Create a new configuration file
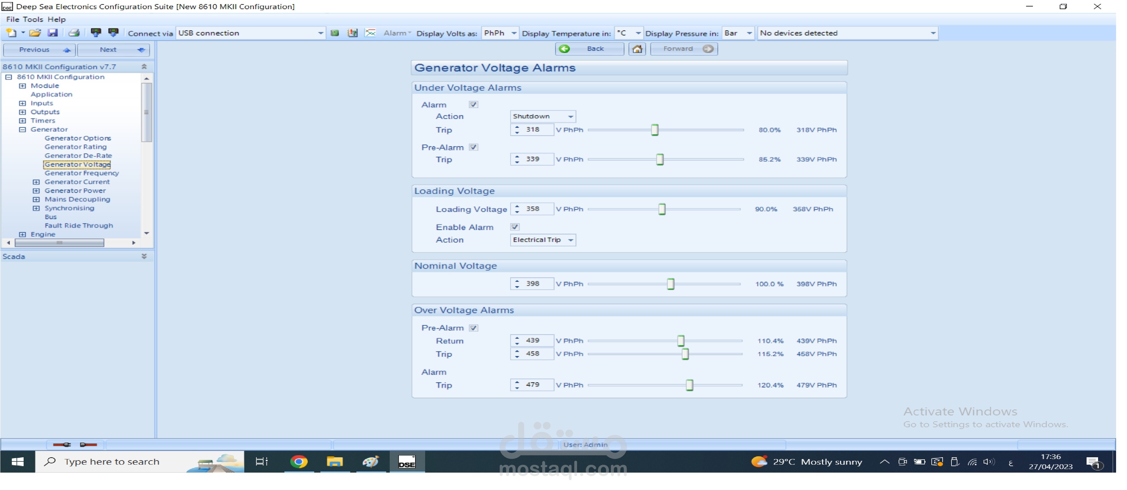 click(12, 33)
